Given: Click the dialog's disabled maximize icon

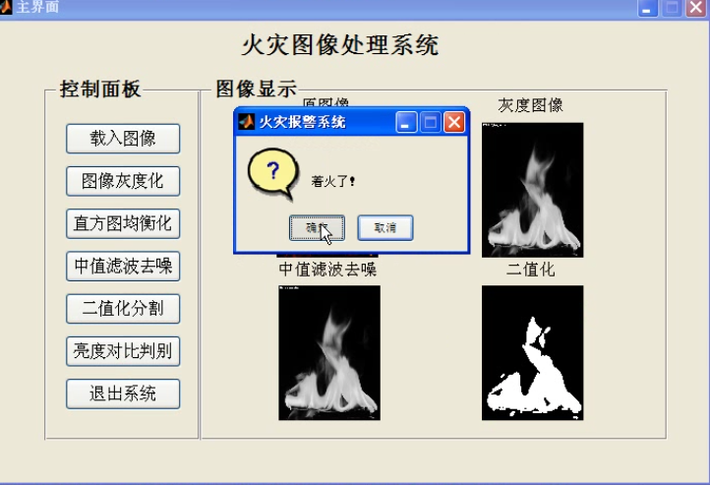Looking at the screenshot, I should (430, 122).
